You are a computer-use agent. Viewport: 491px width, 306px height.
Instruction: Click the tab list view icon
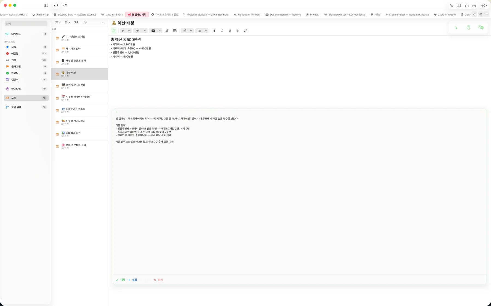pyautogui.click(x=481, y=14)
